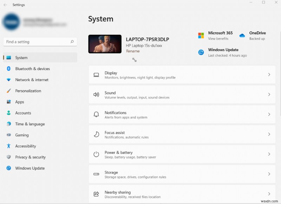The width and height of the screenshot is (281, 204).
Task: Click the Focus assist moon icon
Action: 96,134
